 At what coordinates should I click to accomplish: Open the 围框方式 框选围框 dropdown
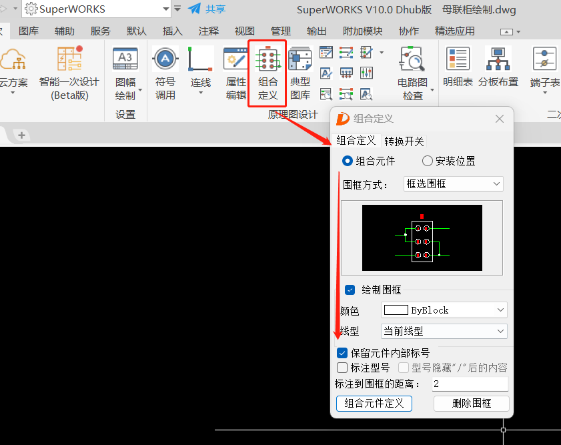point(454,184)
